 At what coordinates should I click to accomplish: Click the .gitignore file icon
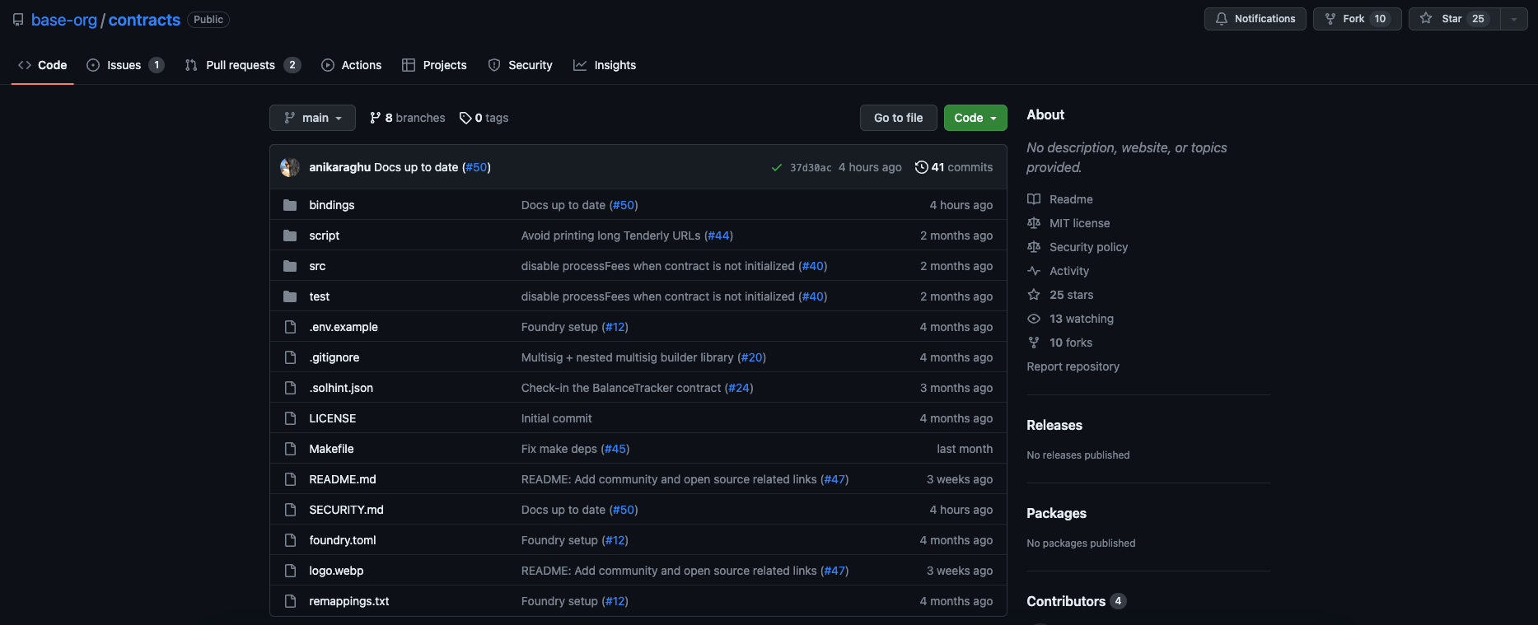tap(290, 357)
